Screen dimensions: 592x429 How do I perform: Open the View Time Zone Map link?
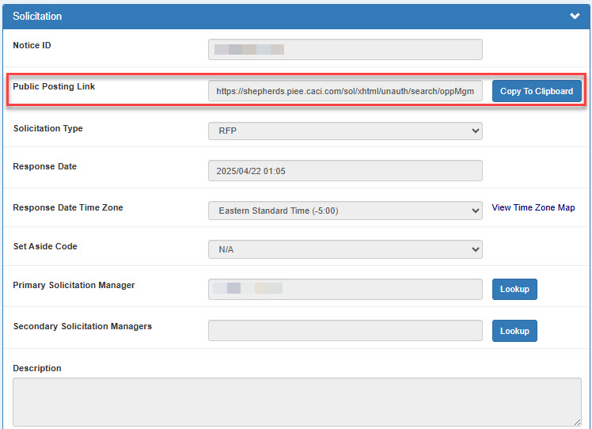533,207
